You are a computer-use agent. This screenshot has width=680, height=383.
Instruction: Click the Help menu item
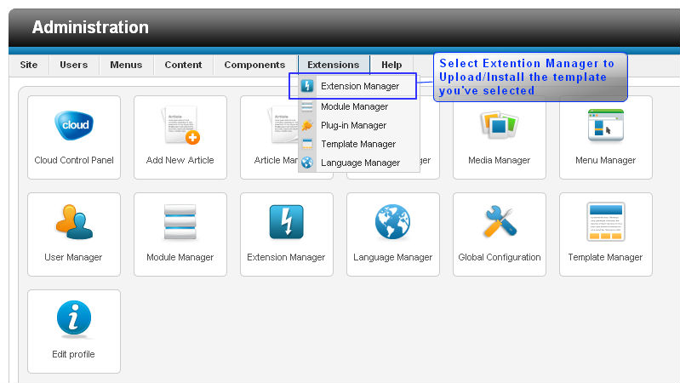(391, 65)
